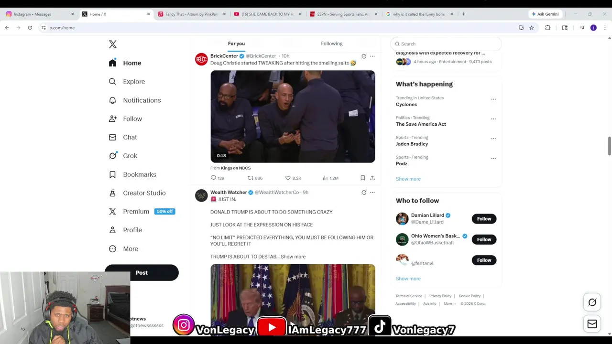Switch to the Following tab
Screen dimensions: 612x344
point(332,44)
